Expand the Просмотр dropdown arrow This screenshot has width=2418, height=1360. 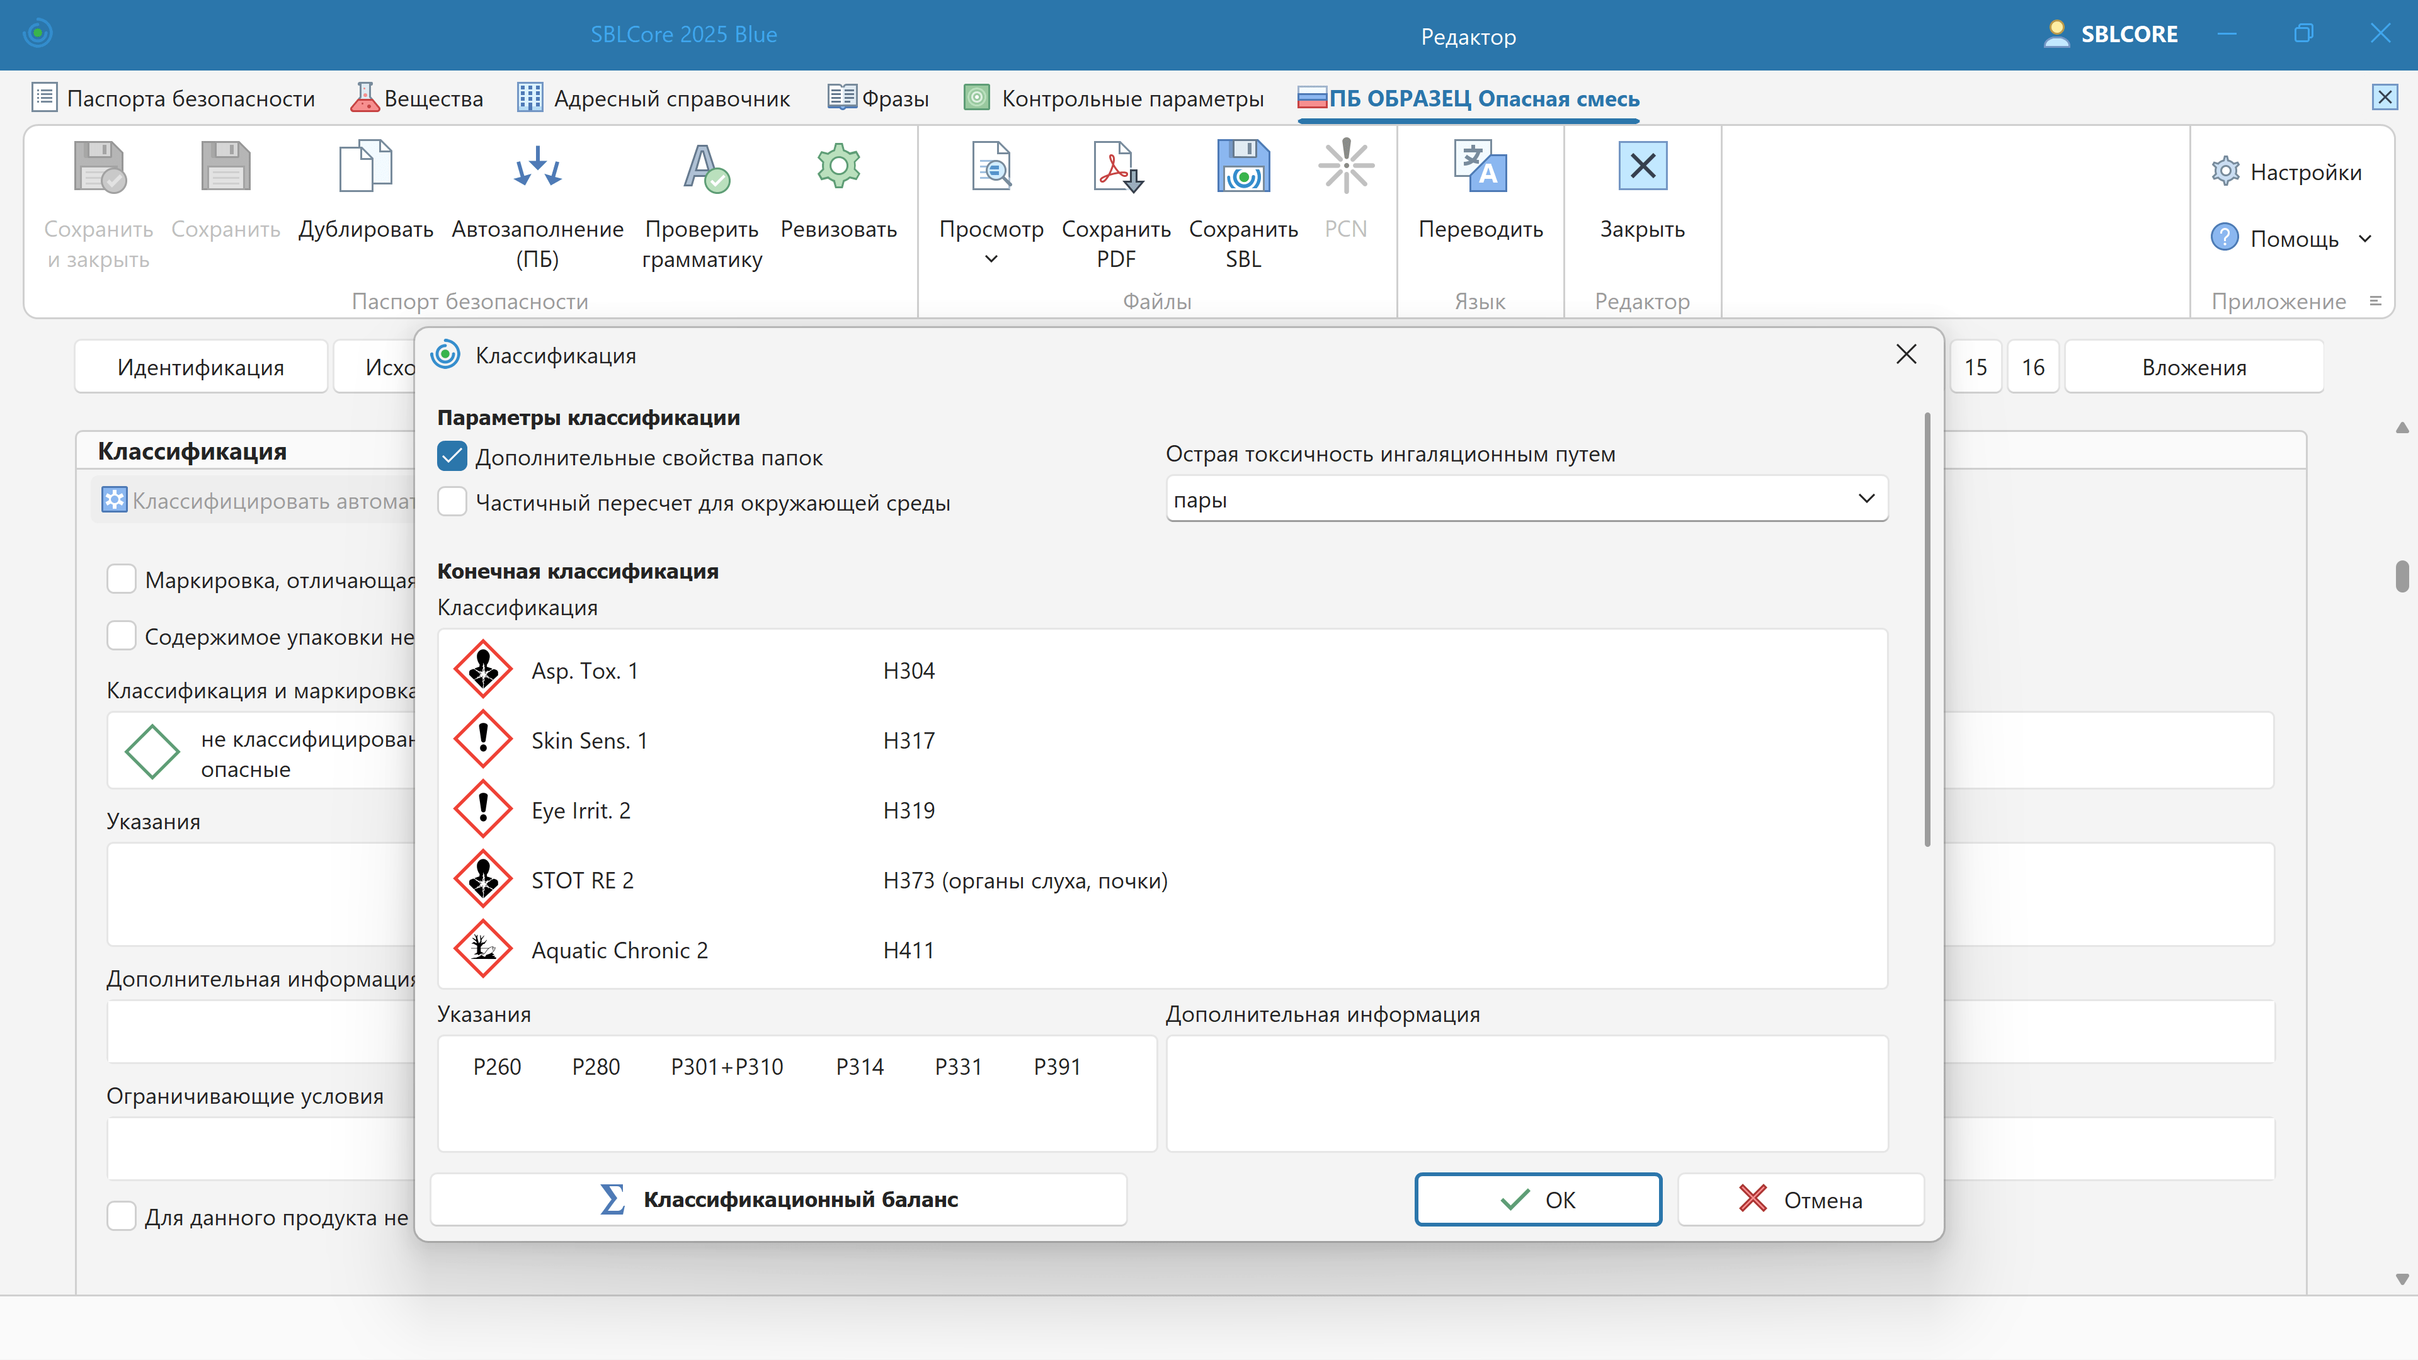(x=991, y=259)
